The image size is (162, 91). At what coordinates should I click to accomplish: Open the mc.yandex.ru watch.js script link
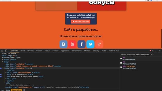tap(62, 87)
